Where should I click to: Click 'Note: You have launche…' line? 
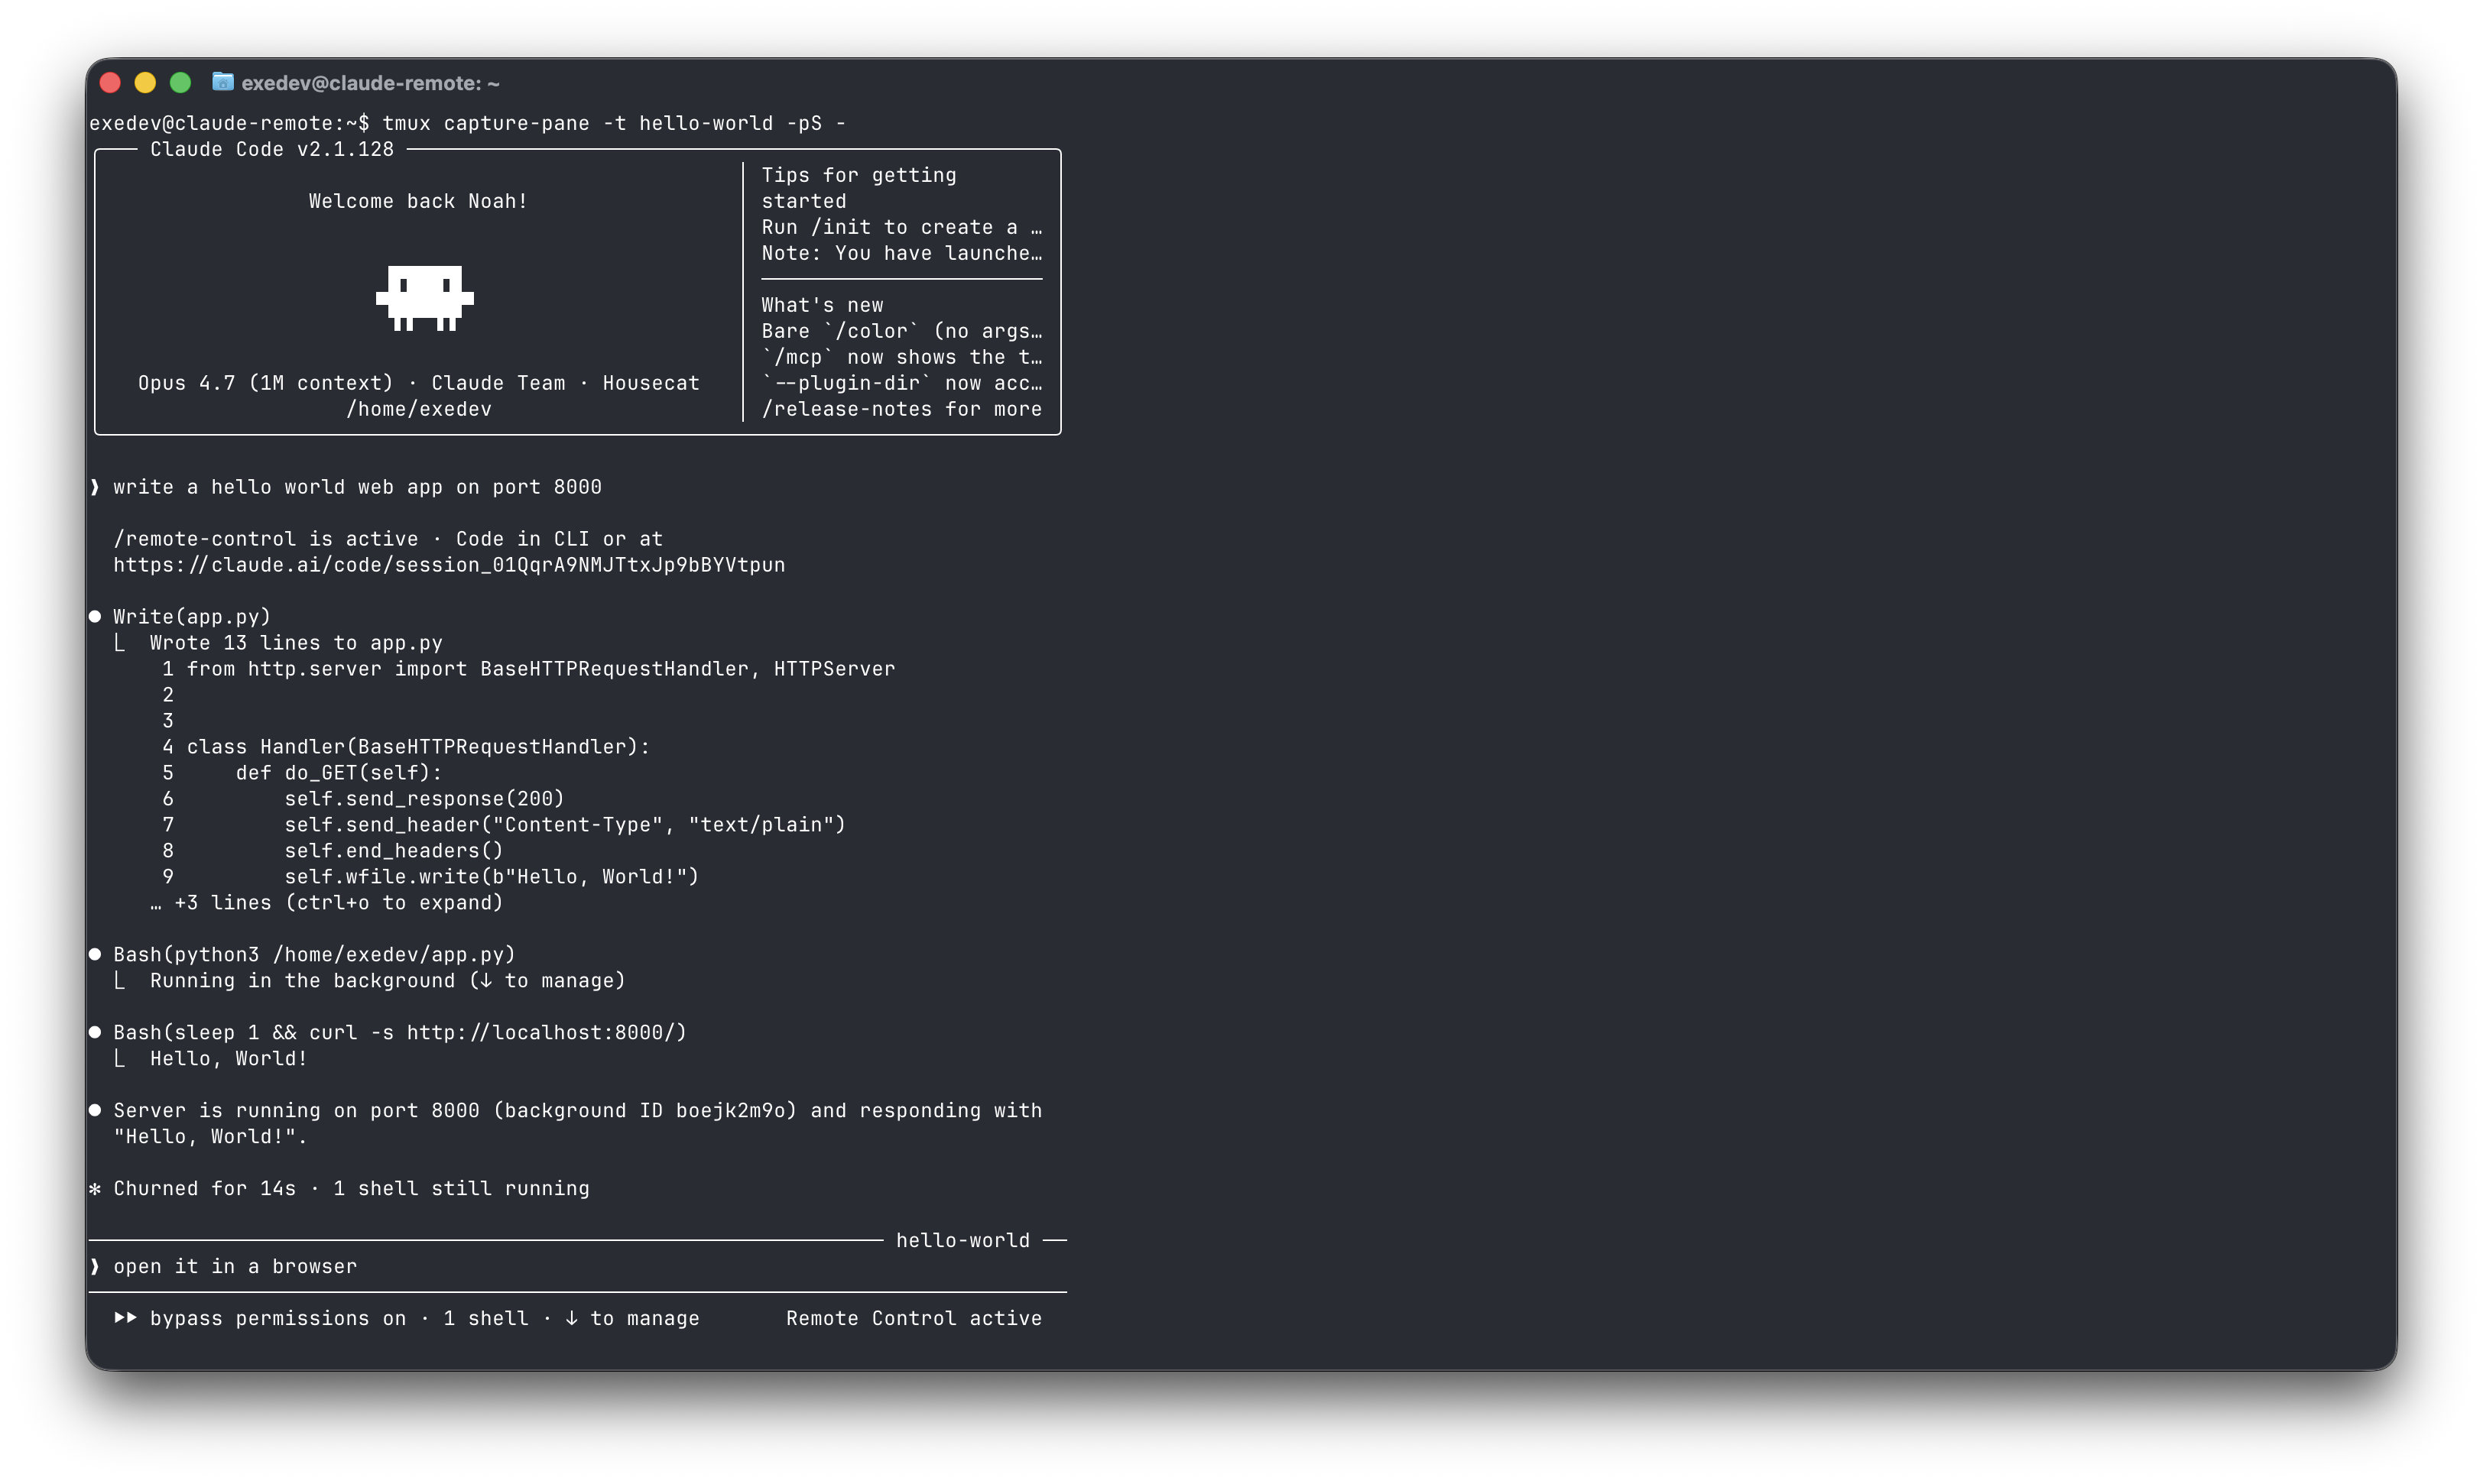click(x=901, y=253)
